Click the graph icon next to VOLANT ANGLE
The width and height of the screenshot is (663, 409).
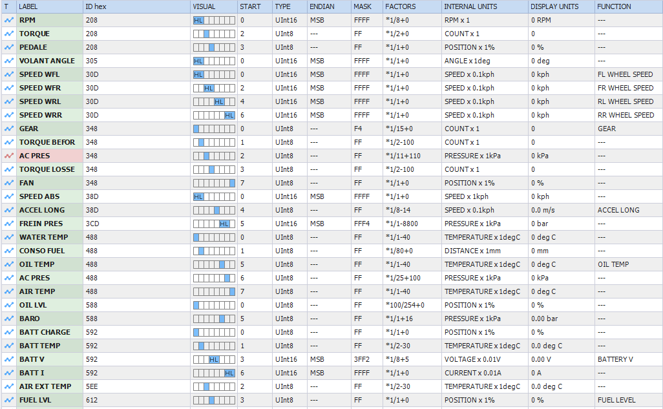pyautogui.click(x=9, y=61)
